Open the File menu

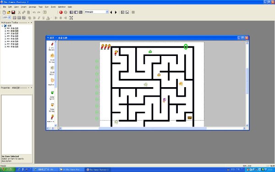point(5,7)
